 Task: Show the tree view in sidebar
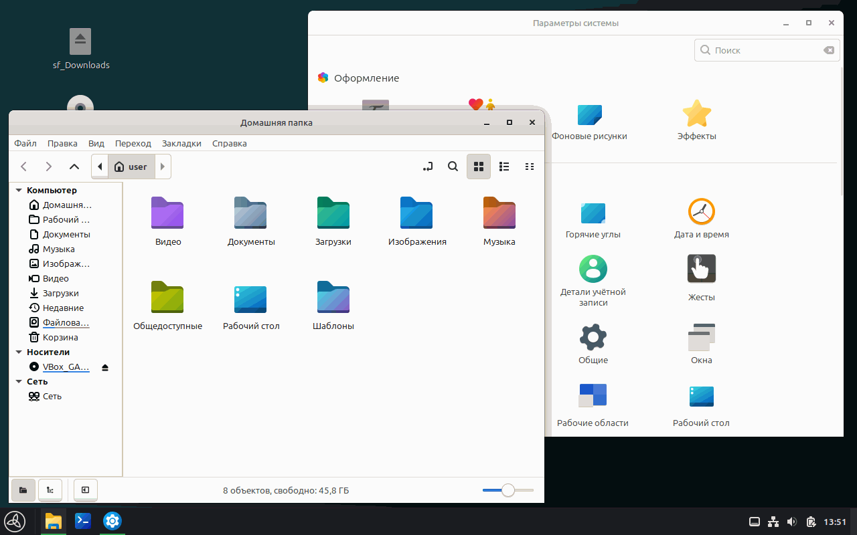[50, 490]
